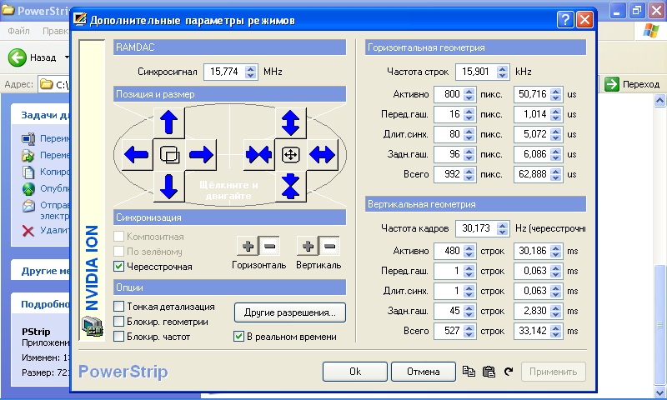Click the paste timings clipboard icon
This screenshot has height=400, width=667.
tap(489, 372)
